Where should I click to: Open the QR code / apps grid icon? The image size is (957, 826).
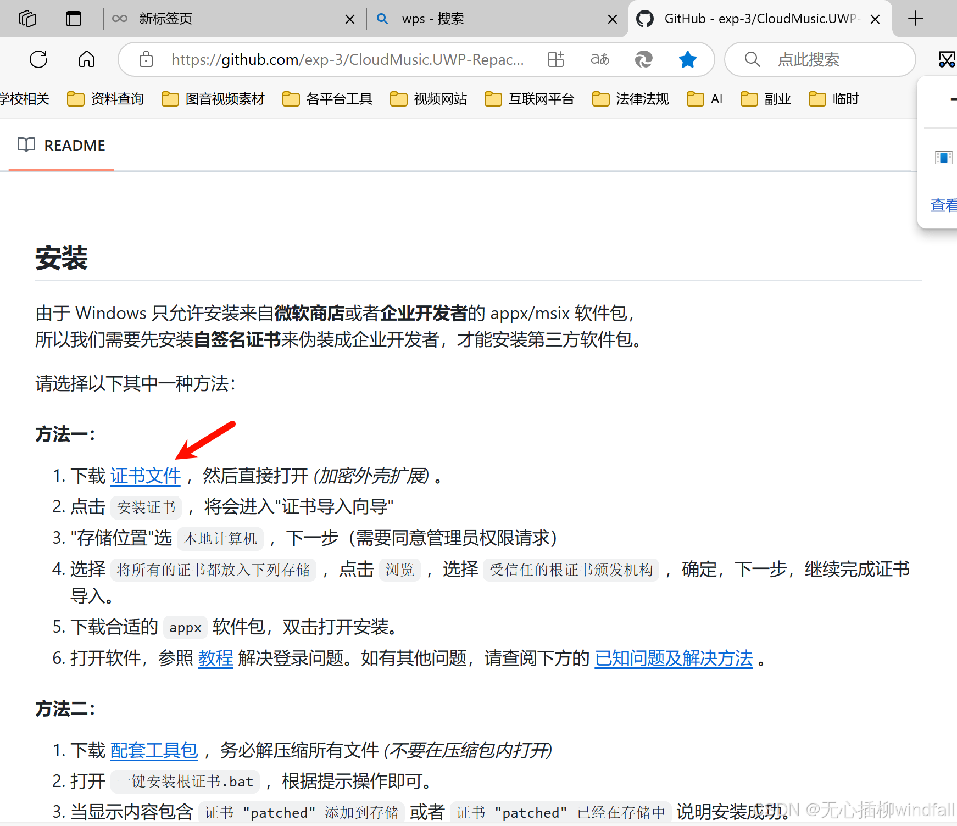(x=556, y=59)
